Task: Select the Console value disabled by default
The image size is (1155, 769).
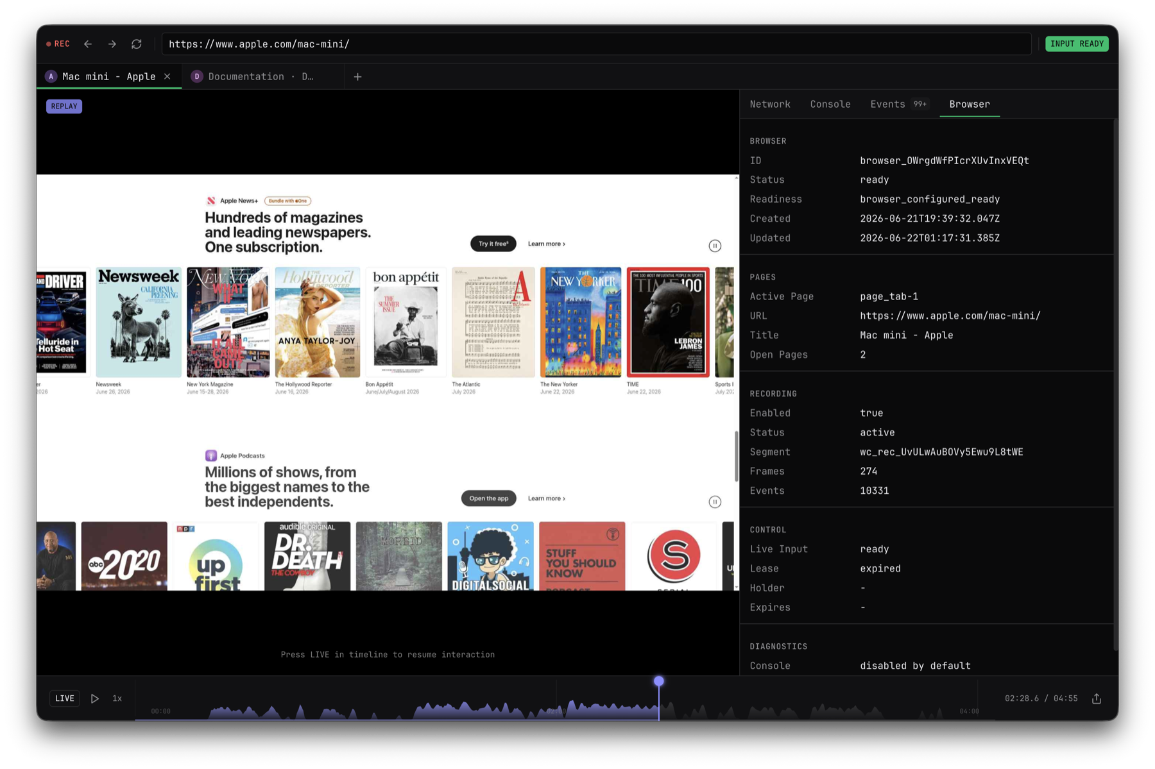Action: click(x=915, y=666)
